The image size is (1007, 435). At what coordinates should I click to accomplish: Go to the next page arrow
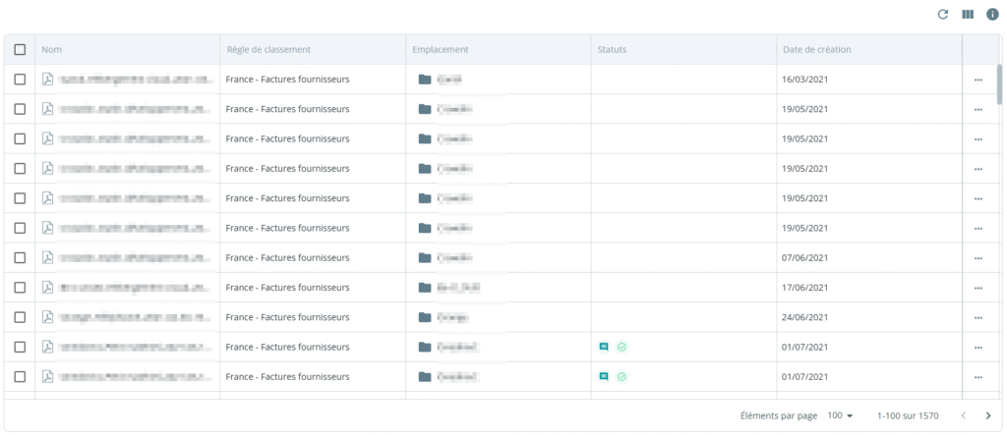tap(988, 415)
